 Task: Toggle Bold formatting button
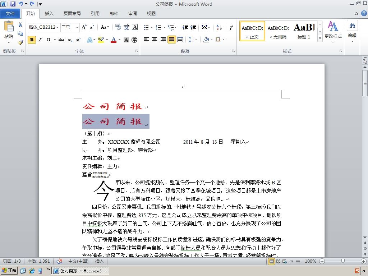point(32,40)
